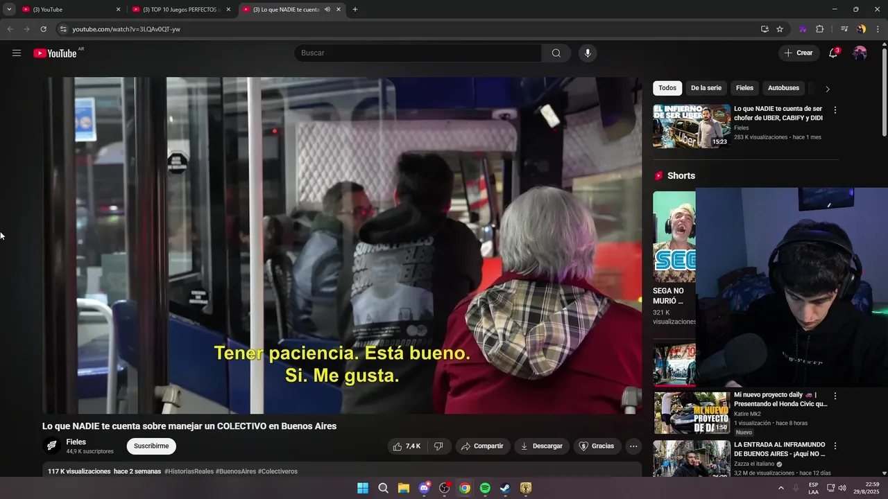Go back in browser history
Viewport: 888px width, 499px height.
pyautogui.click(x=10, y=29)
